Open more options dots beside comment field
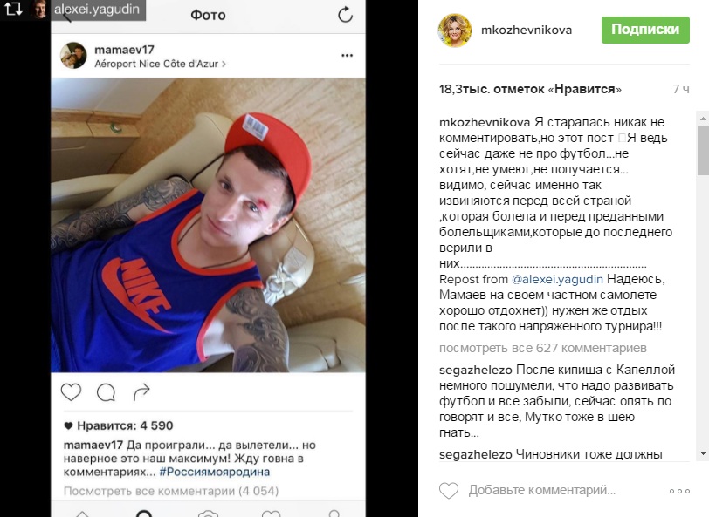Screen dimensions: 709x517 (679, 491)
